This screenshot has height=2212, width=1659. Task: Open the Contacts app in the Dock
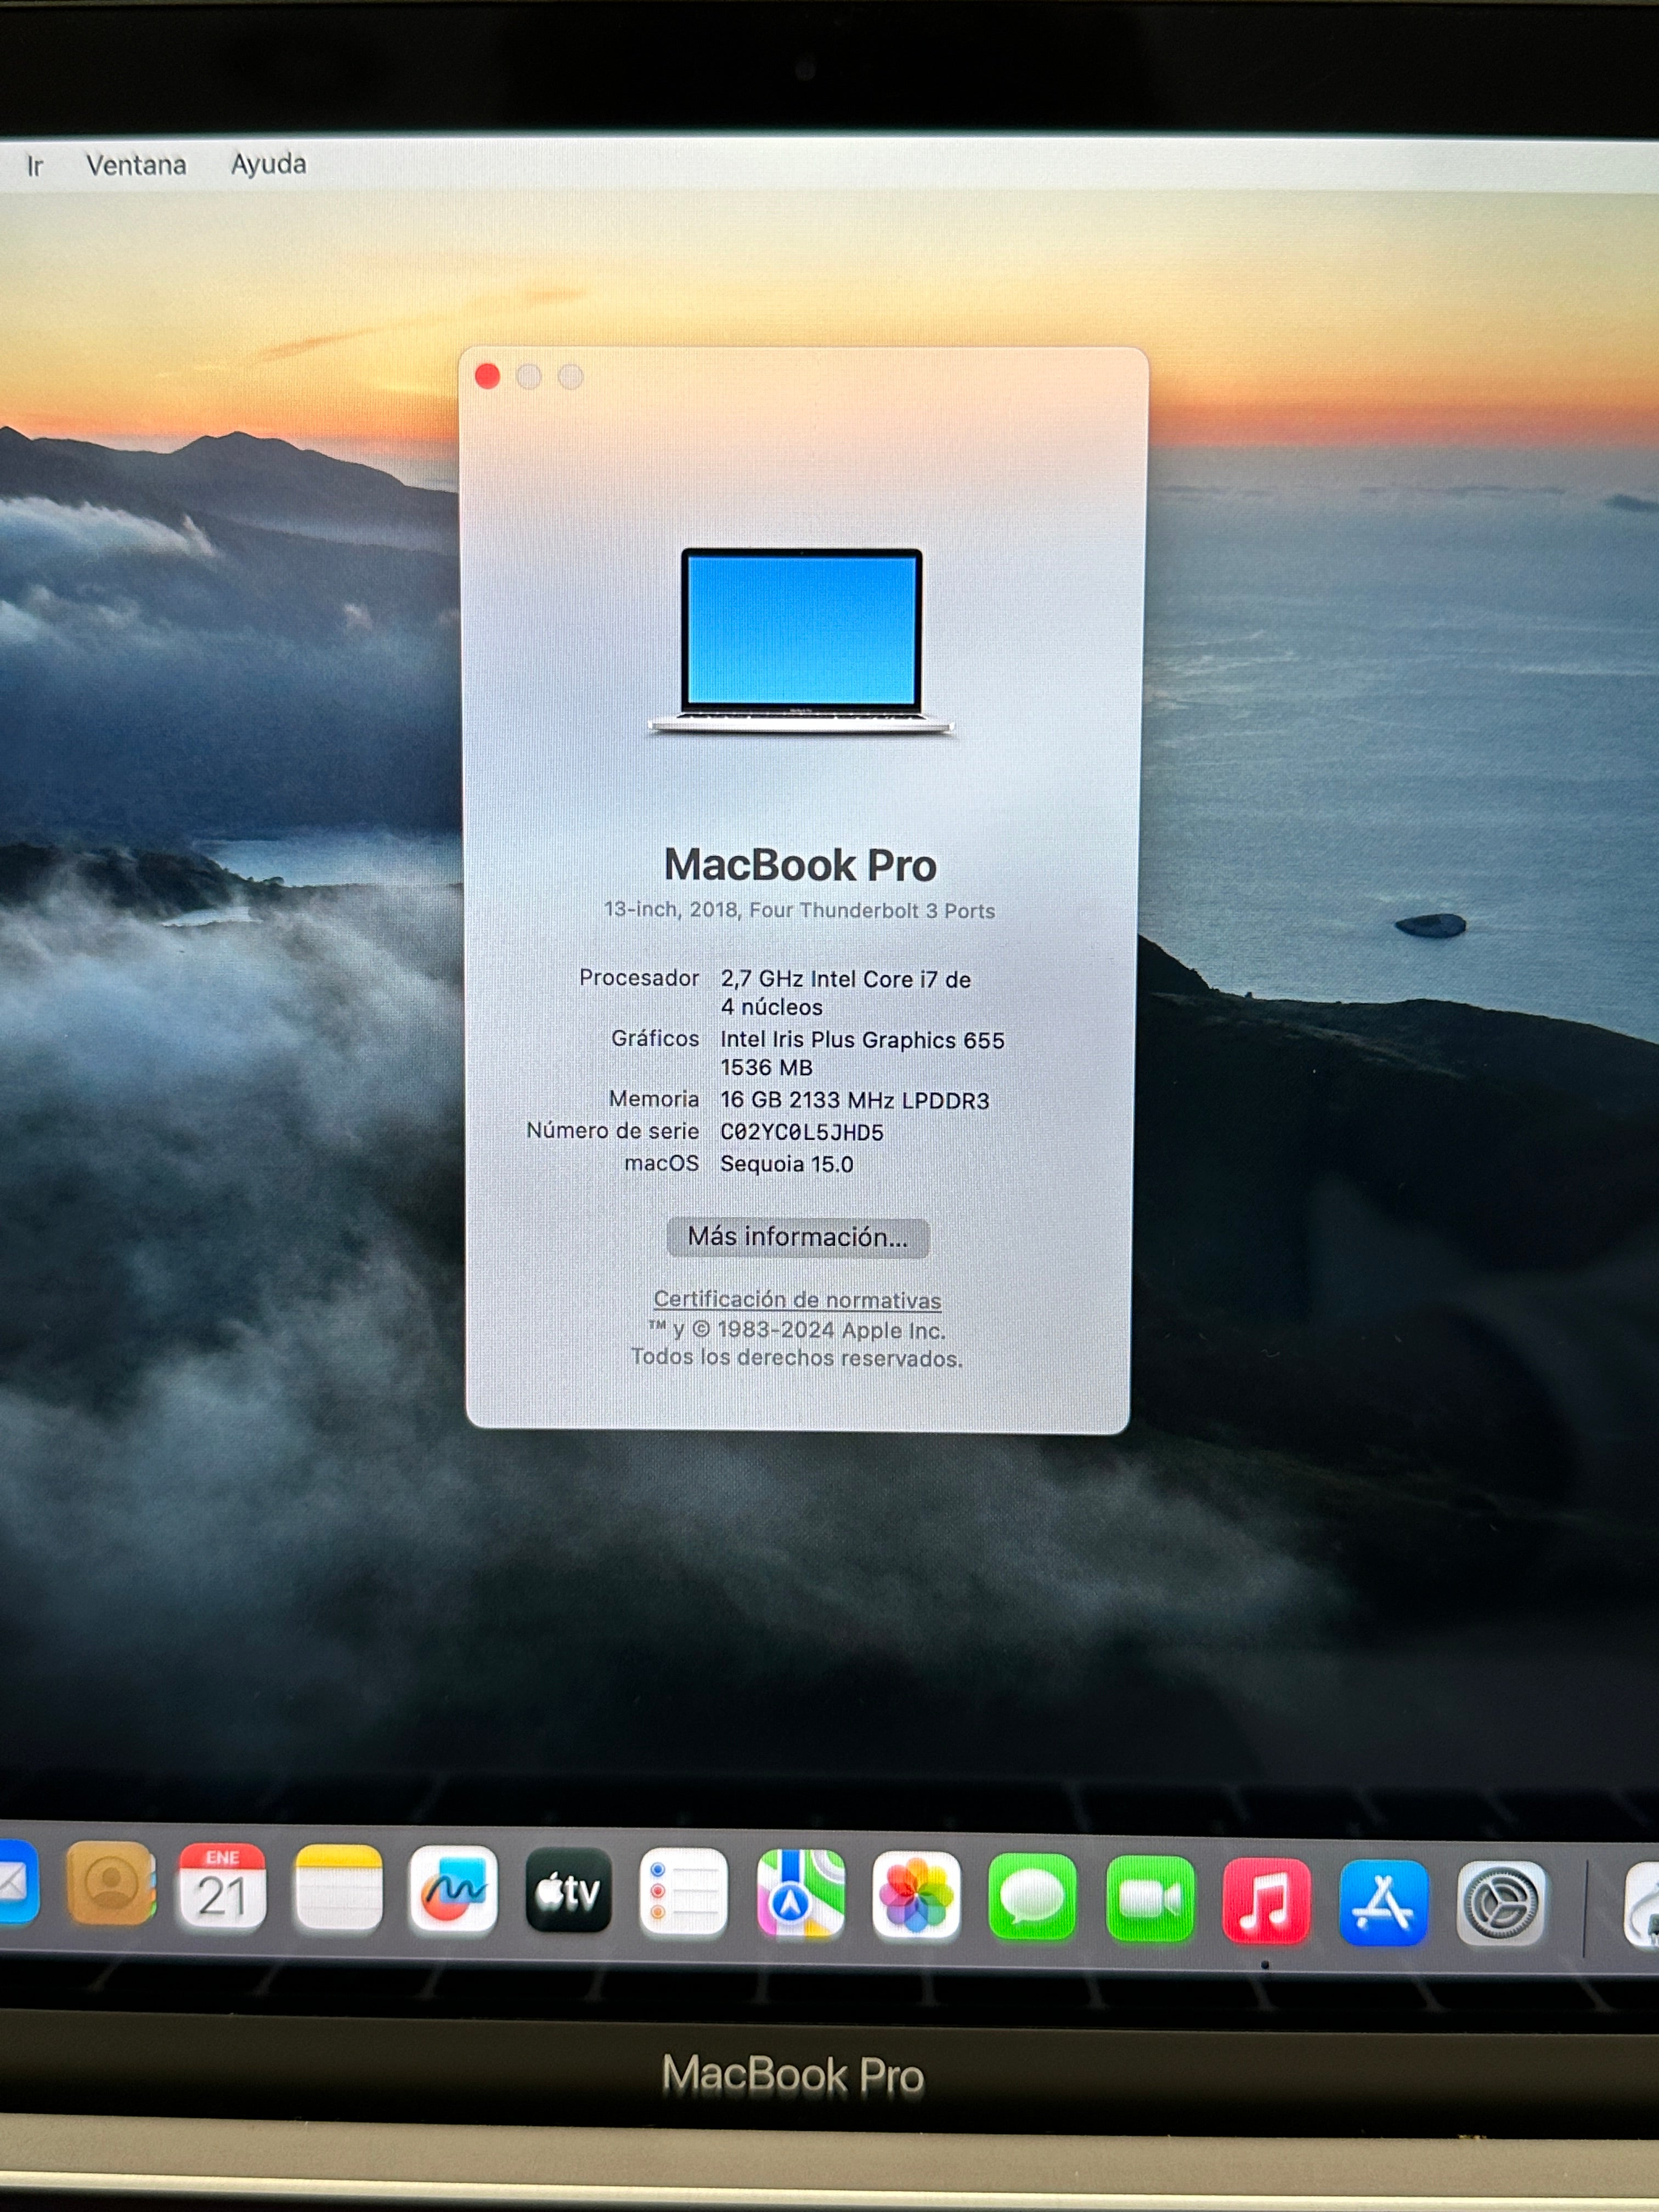[110, 1883]
